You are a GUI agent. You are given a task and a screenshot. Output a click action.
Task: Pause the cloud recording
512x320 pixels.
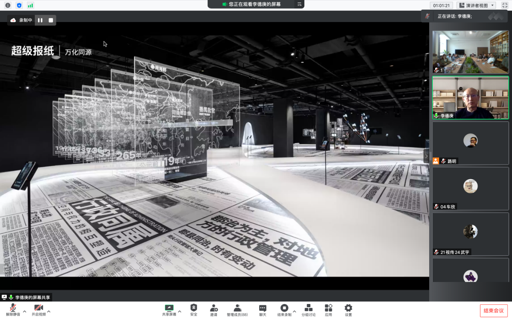40,20
